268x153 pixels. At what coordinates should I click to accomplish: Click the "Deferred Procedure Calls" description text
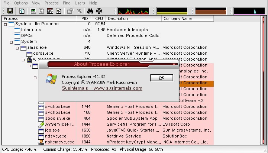tap(133, 36)
